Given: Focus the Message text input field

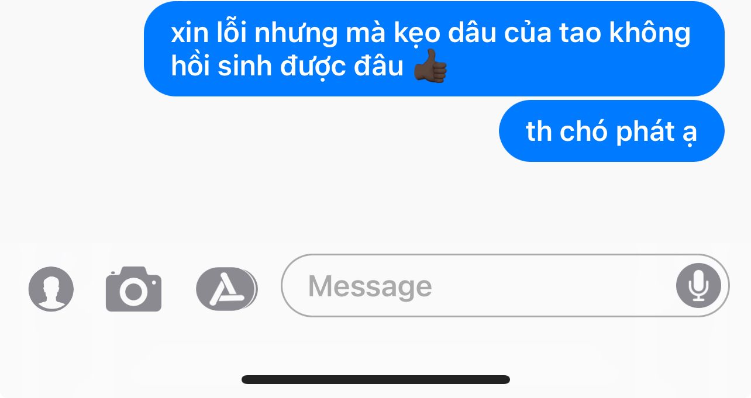Looking at the screenshot, I should 505,286.
